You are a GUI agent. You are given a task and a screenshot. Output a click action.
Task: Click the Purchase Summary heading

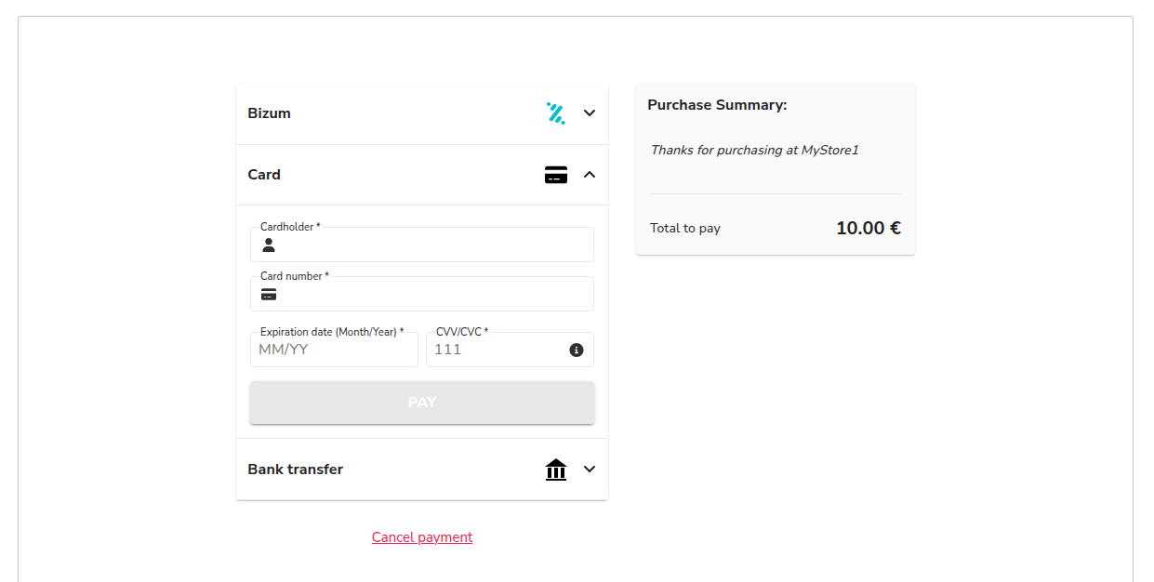pyautogui.click(x=717, y=105)
